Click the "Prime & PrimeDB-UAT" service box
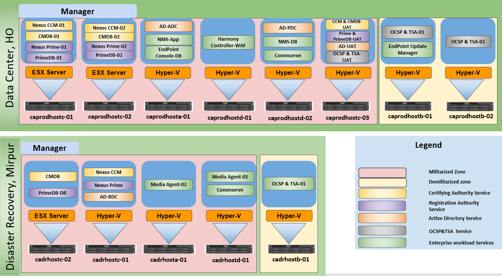The height and width of the screenshot is (276, 502). click(347, 36)
